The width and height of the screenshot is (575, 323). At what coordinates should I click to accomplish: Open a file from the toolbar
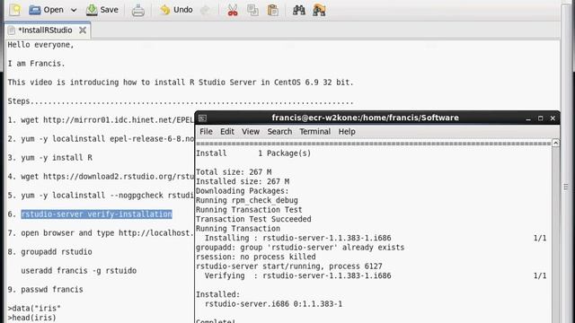point(46,10)
